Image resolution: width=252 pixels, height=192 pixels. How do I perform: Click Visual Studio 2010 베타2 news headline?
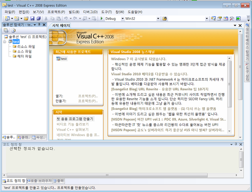point(150,74)
